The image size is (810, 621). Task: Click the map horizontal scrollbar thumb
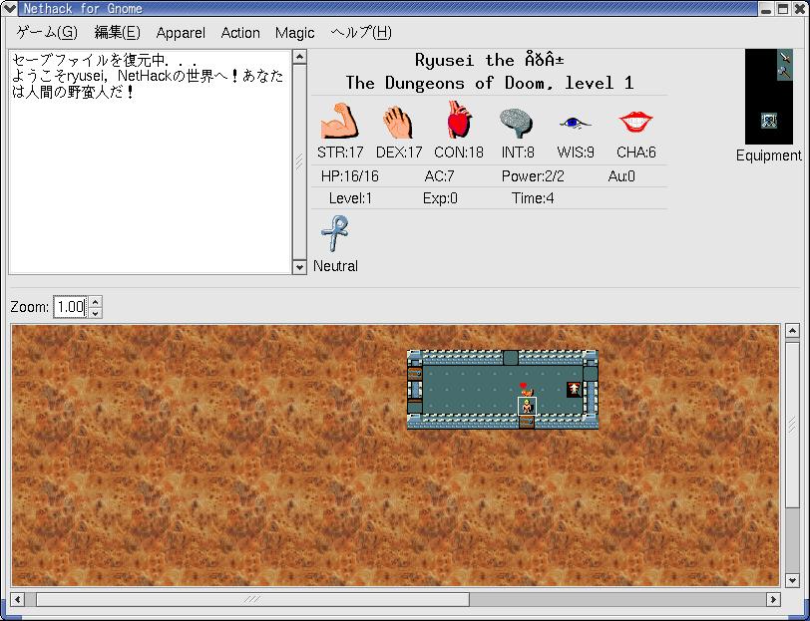coord(252,599)
